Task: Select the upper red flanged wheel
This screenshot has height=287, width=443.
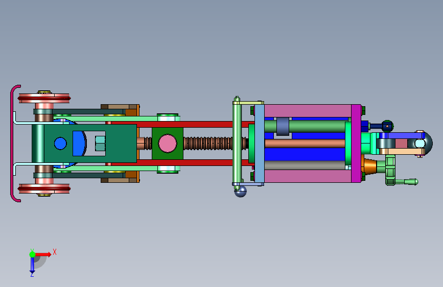Action: pyautogui.click(x=44, y=98)
